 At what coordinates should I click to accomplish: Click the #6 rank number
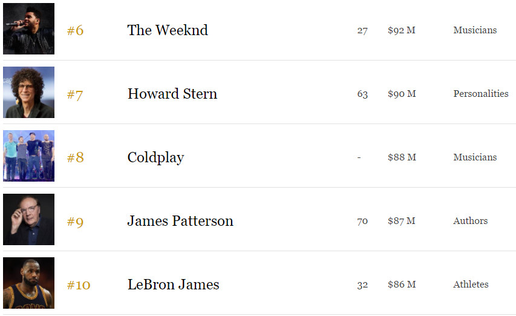(76, 30)
